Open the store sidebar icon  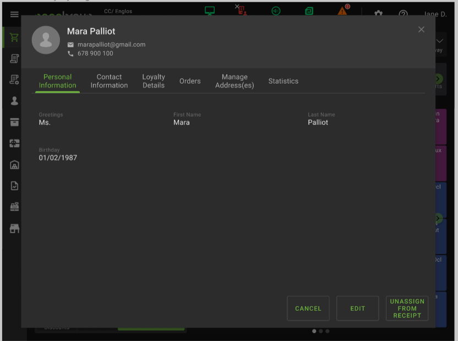coord(14,228)
